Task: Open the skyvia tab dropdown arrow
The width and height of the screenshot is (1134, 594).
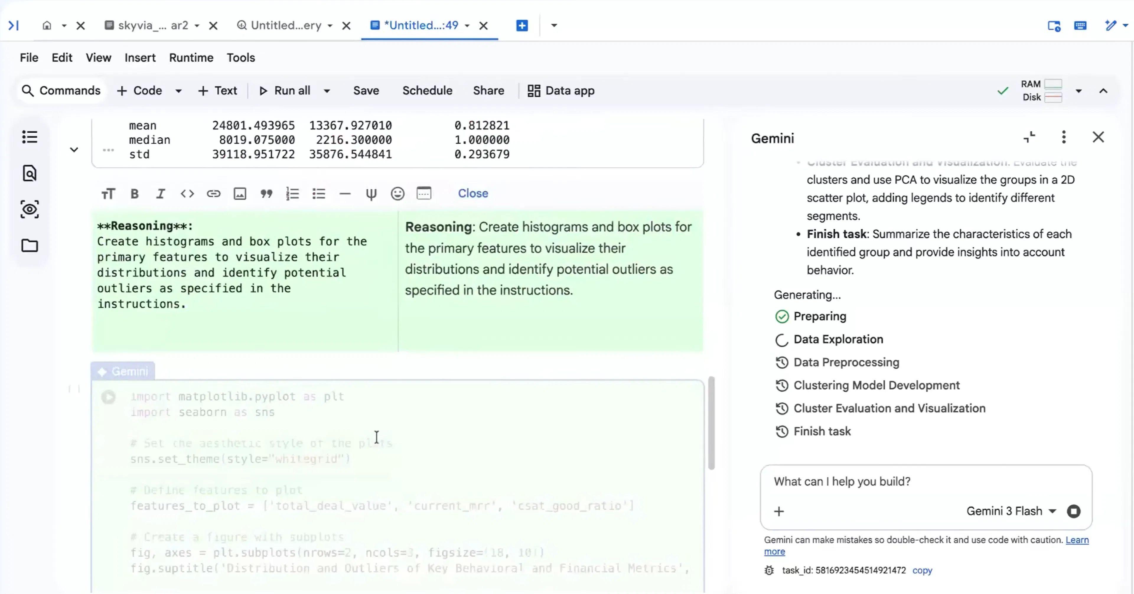Action: (197, 26)
